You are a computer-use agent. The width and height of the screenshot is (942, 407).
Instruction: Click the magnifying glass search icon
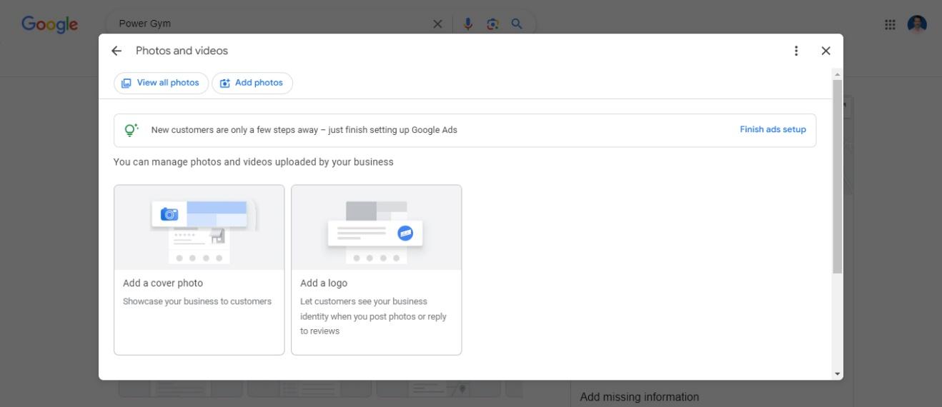517,24
